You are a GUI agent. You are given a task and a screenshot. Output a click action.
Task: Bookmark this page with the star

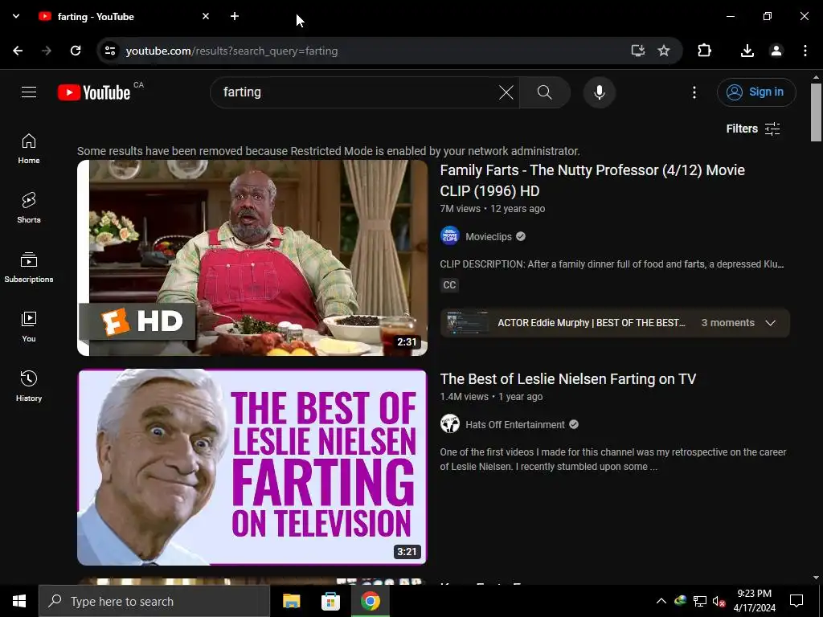(x=664, y=51)
